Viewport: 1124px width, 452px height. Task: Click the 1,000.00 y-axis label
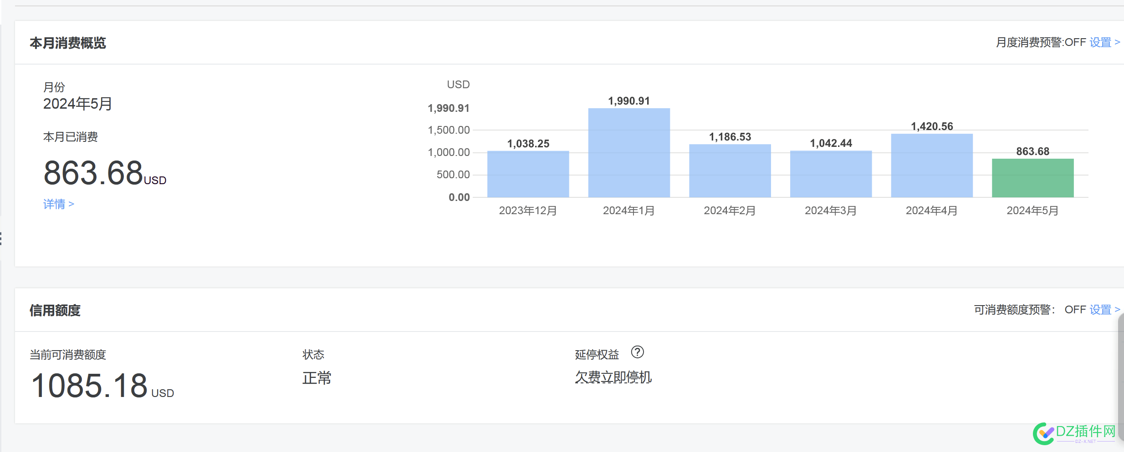click(449, 152)
